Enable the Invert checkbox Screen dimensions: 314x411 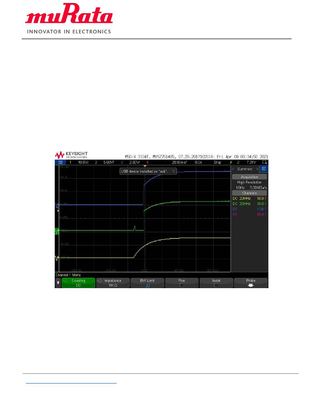click(216, 285)
